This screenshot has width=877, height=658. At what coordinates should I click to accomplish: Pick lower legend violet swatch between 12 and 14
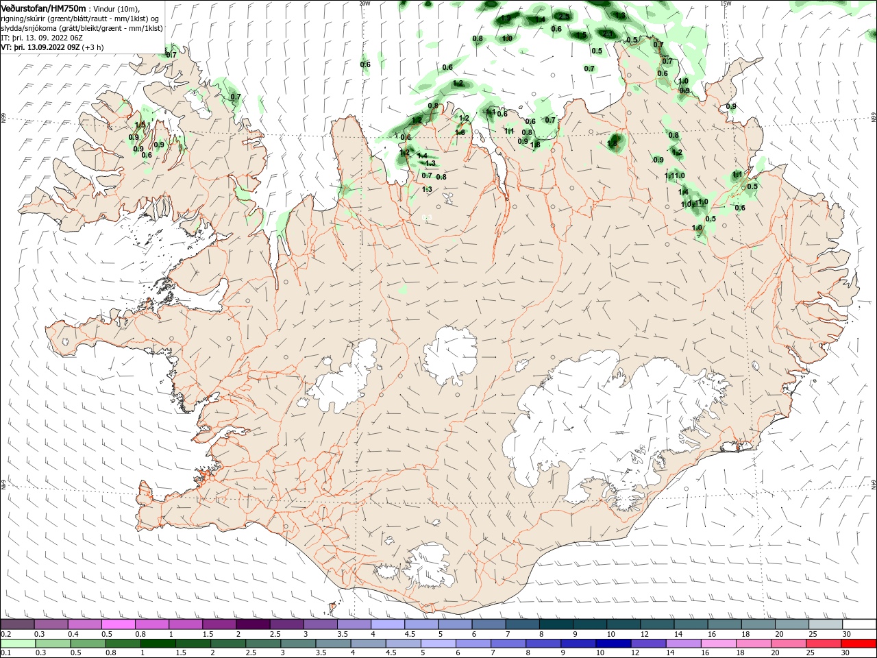649,644
